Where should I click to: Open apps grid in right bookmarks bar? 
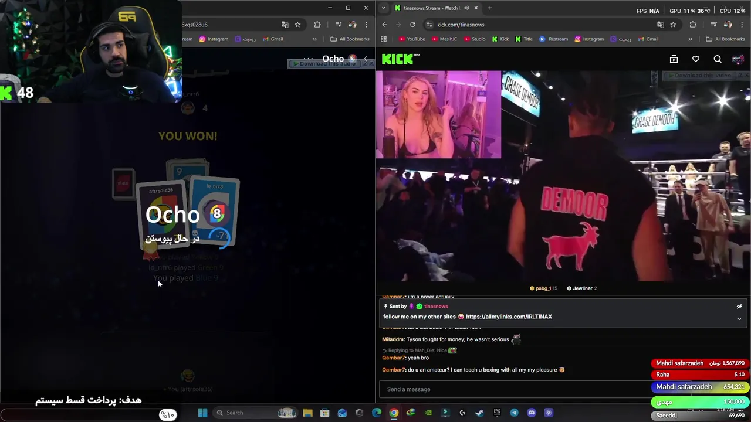pos(384,39)
